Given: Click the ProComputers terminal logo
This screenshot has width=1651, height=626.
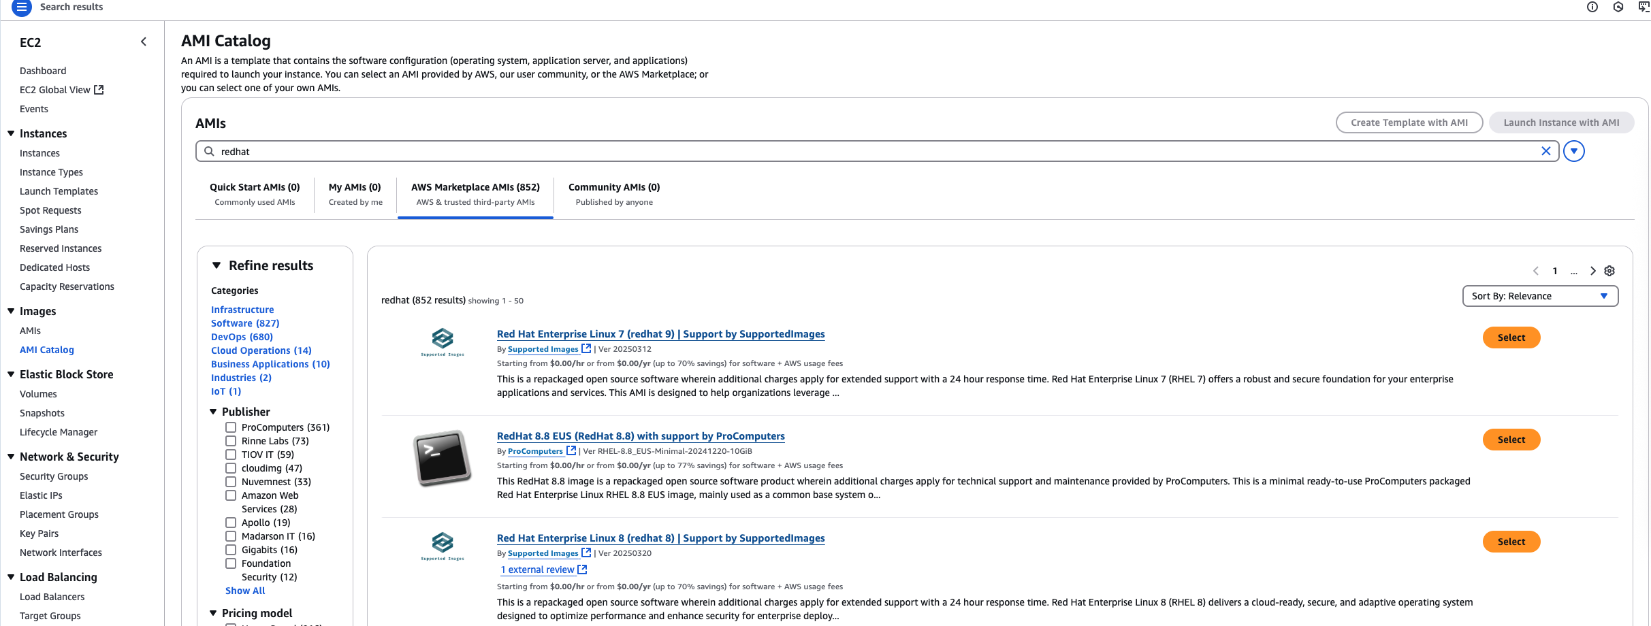Looking at the screenshot, I should pyautogui.click(x=442, y=457).
